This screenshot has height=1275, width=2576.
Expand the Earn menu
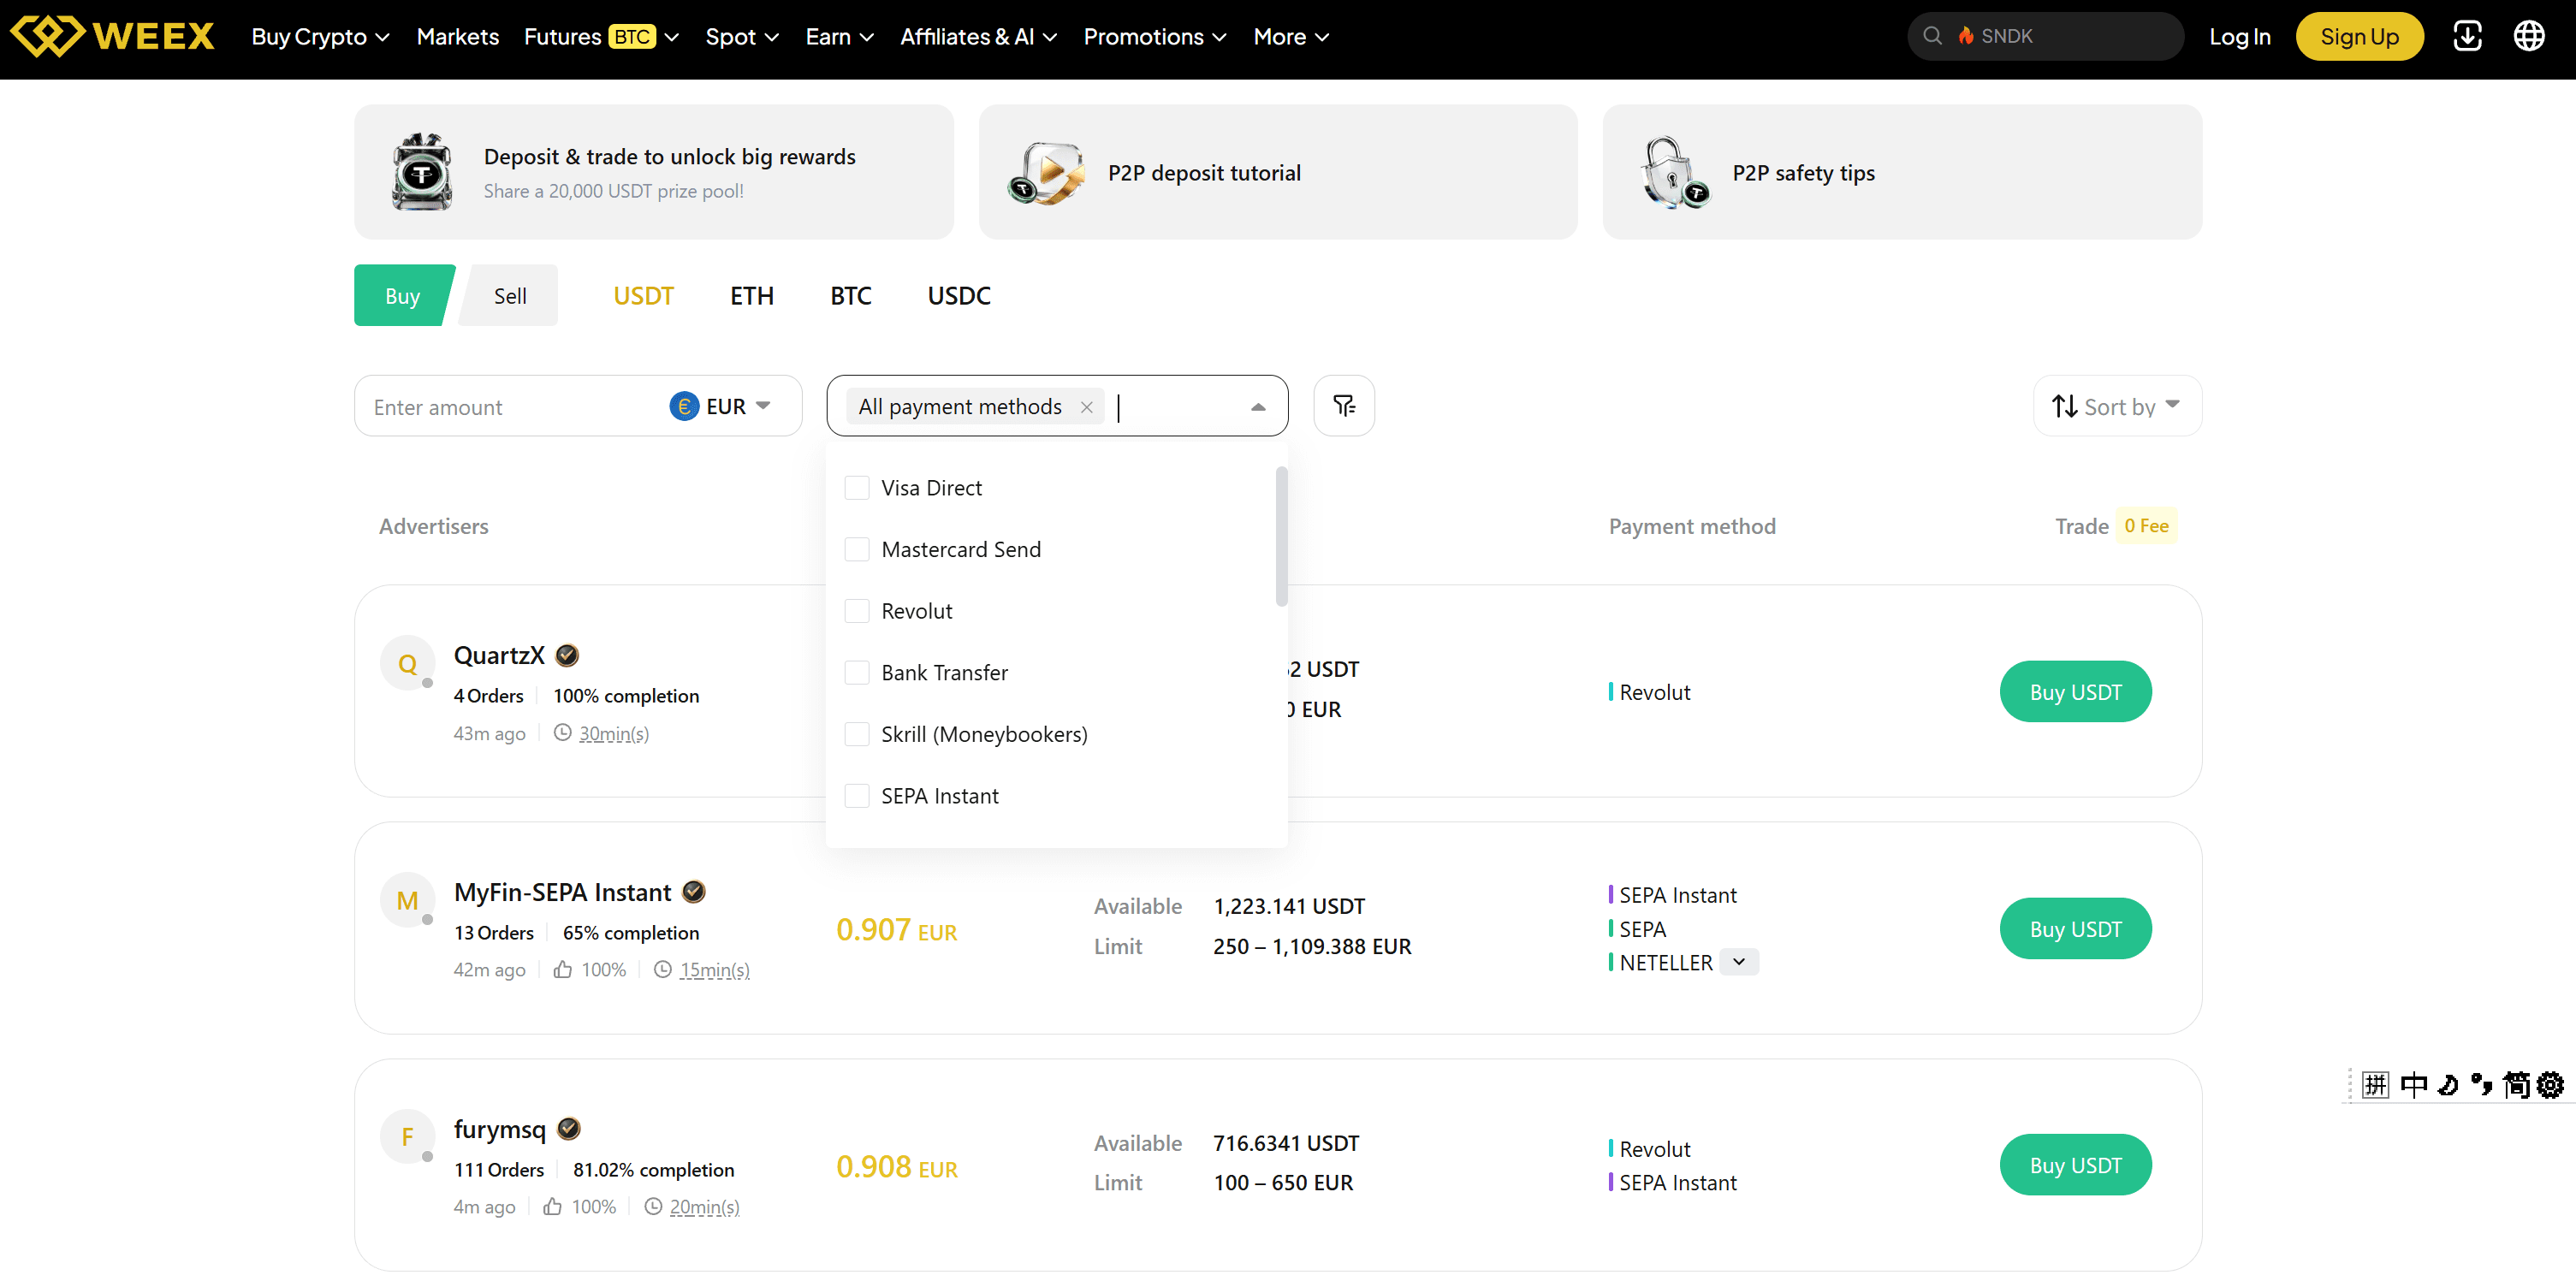tap(839, 36)
